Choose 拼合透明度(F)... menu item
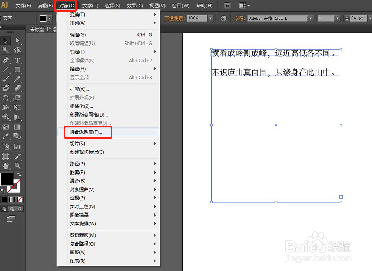 [x=108, y=132]
